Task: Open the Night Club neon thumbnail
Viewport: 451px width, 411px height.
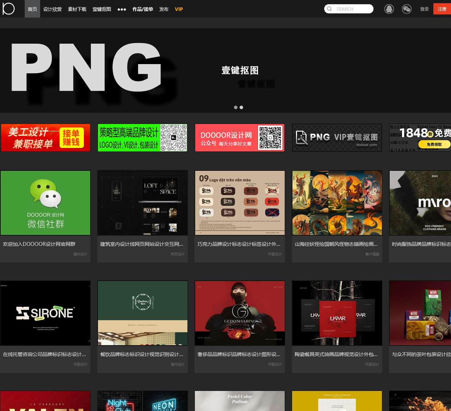Action: [x=142, y=401]
